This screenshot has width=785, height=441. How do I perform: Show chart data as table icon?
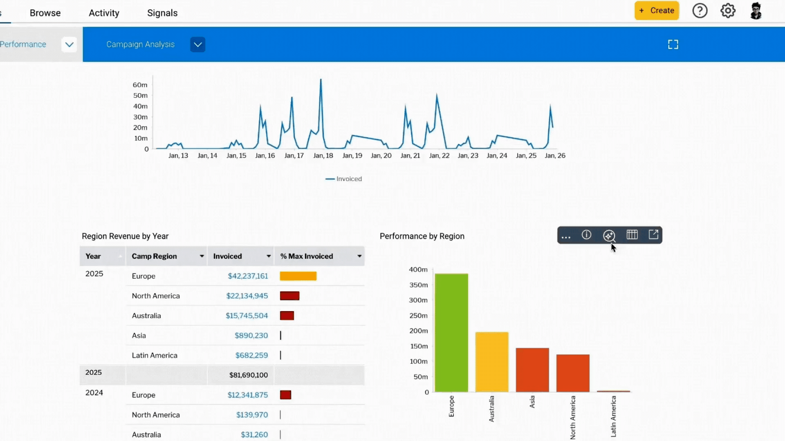[632, 235]
